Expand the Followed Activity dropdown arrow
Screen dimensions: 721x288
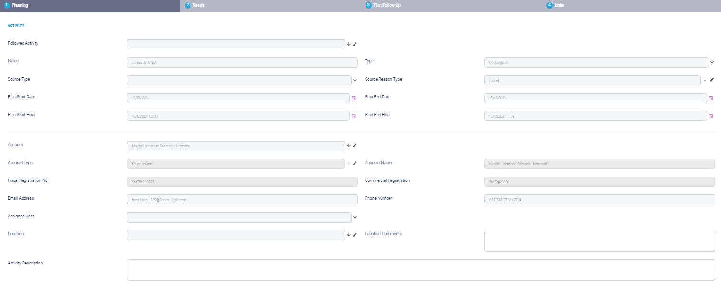349,44
